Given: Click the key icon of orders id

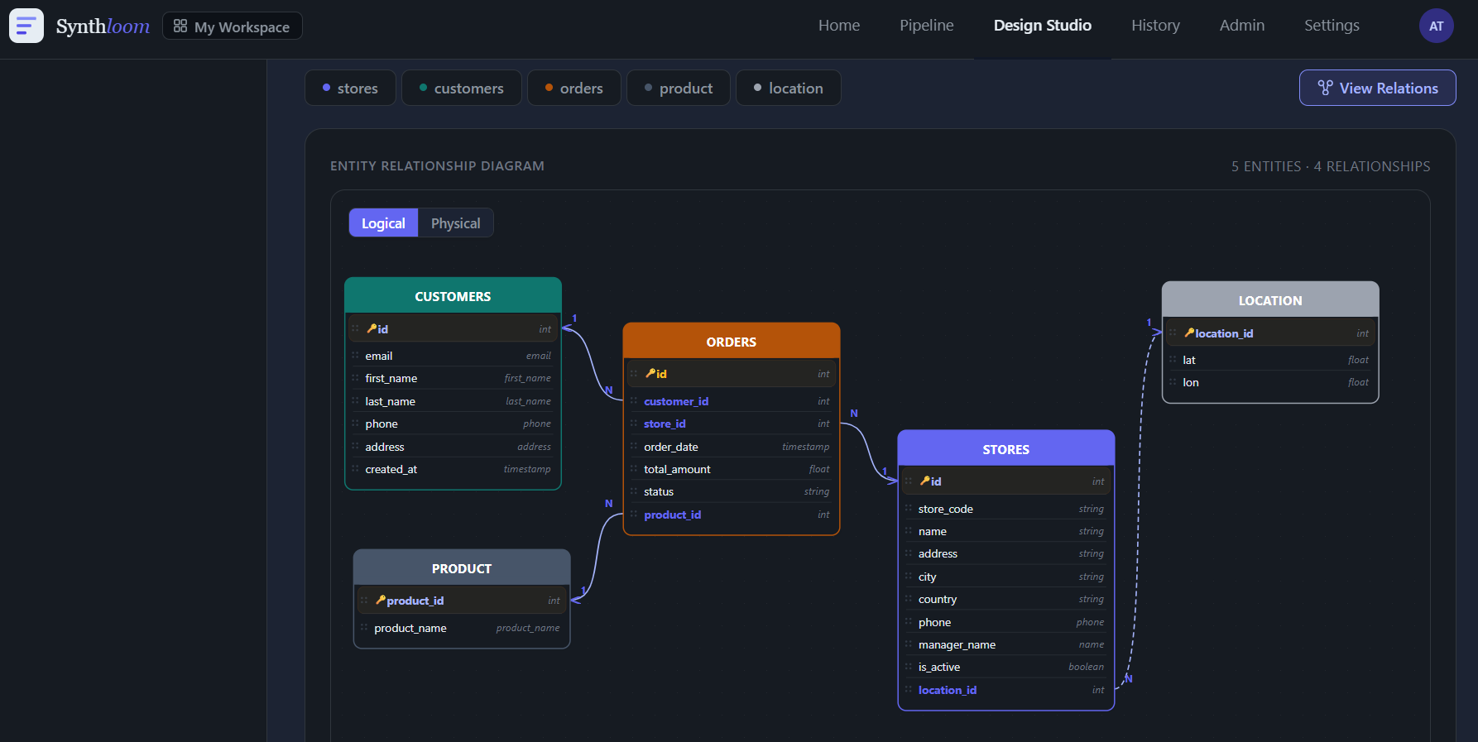Looking at the screenshot, I should (650, 373).
